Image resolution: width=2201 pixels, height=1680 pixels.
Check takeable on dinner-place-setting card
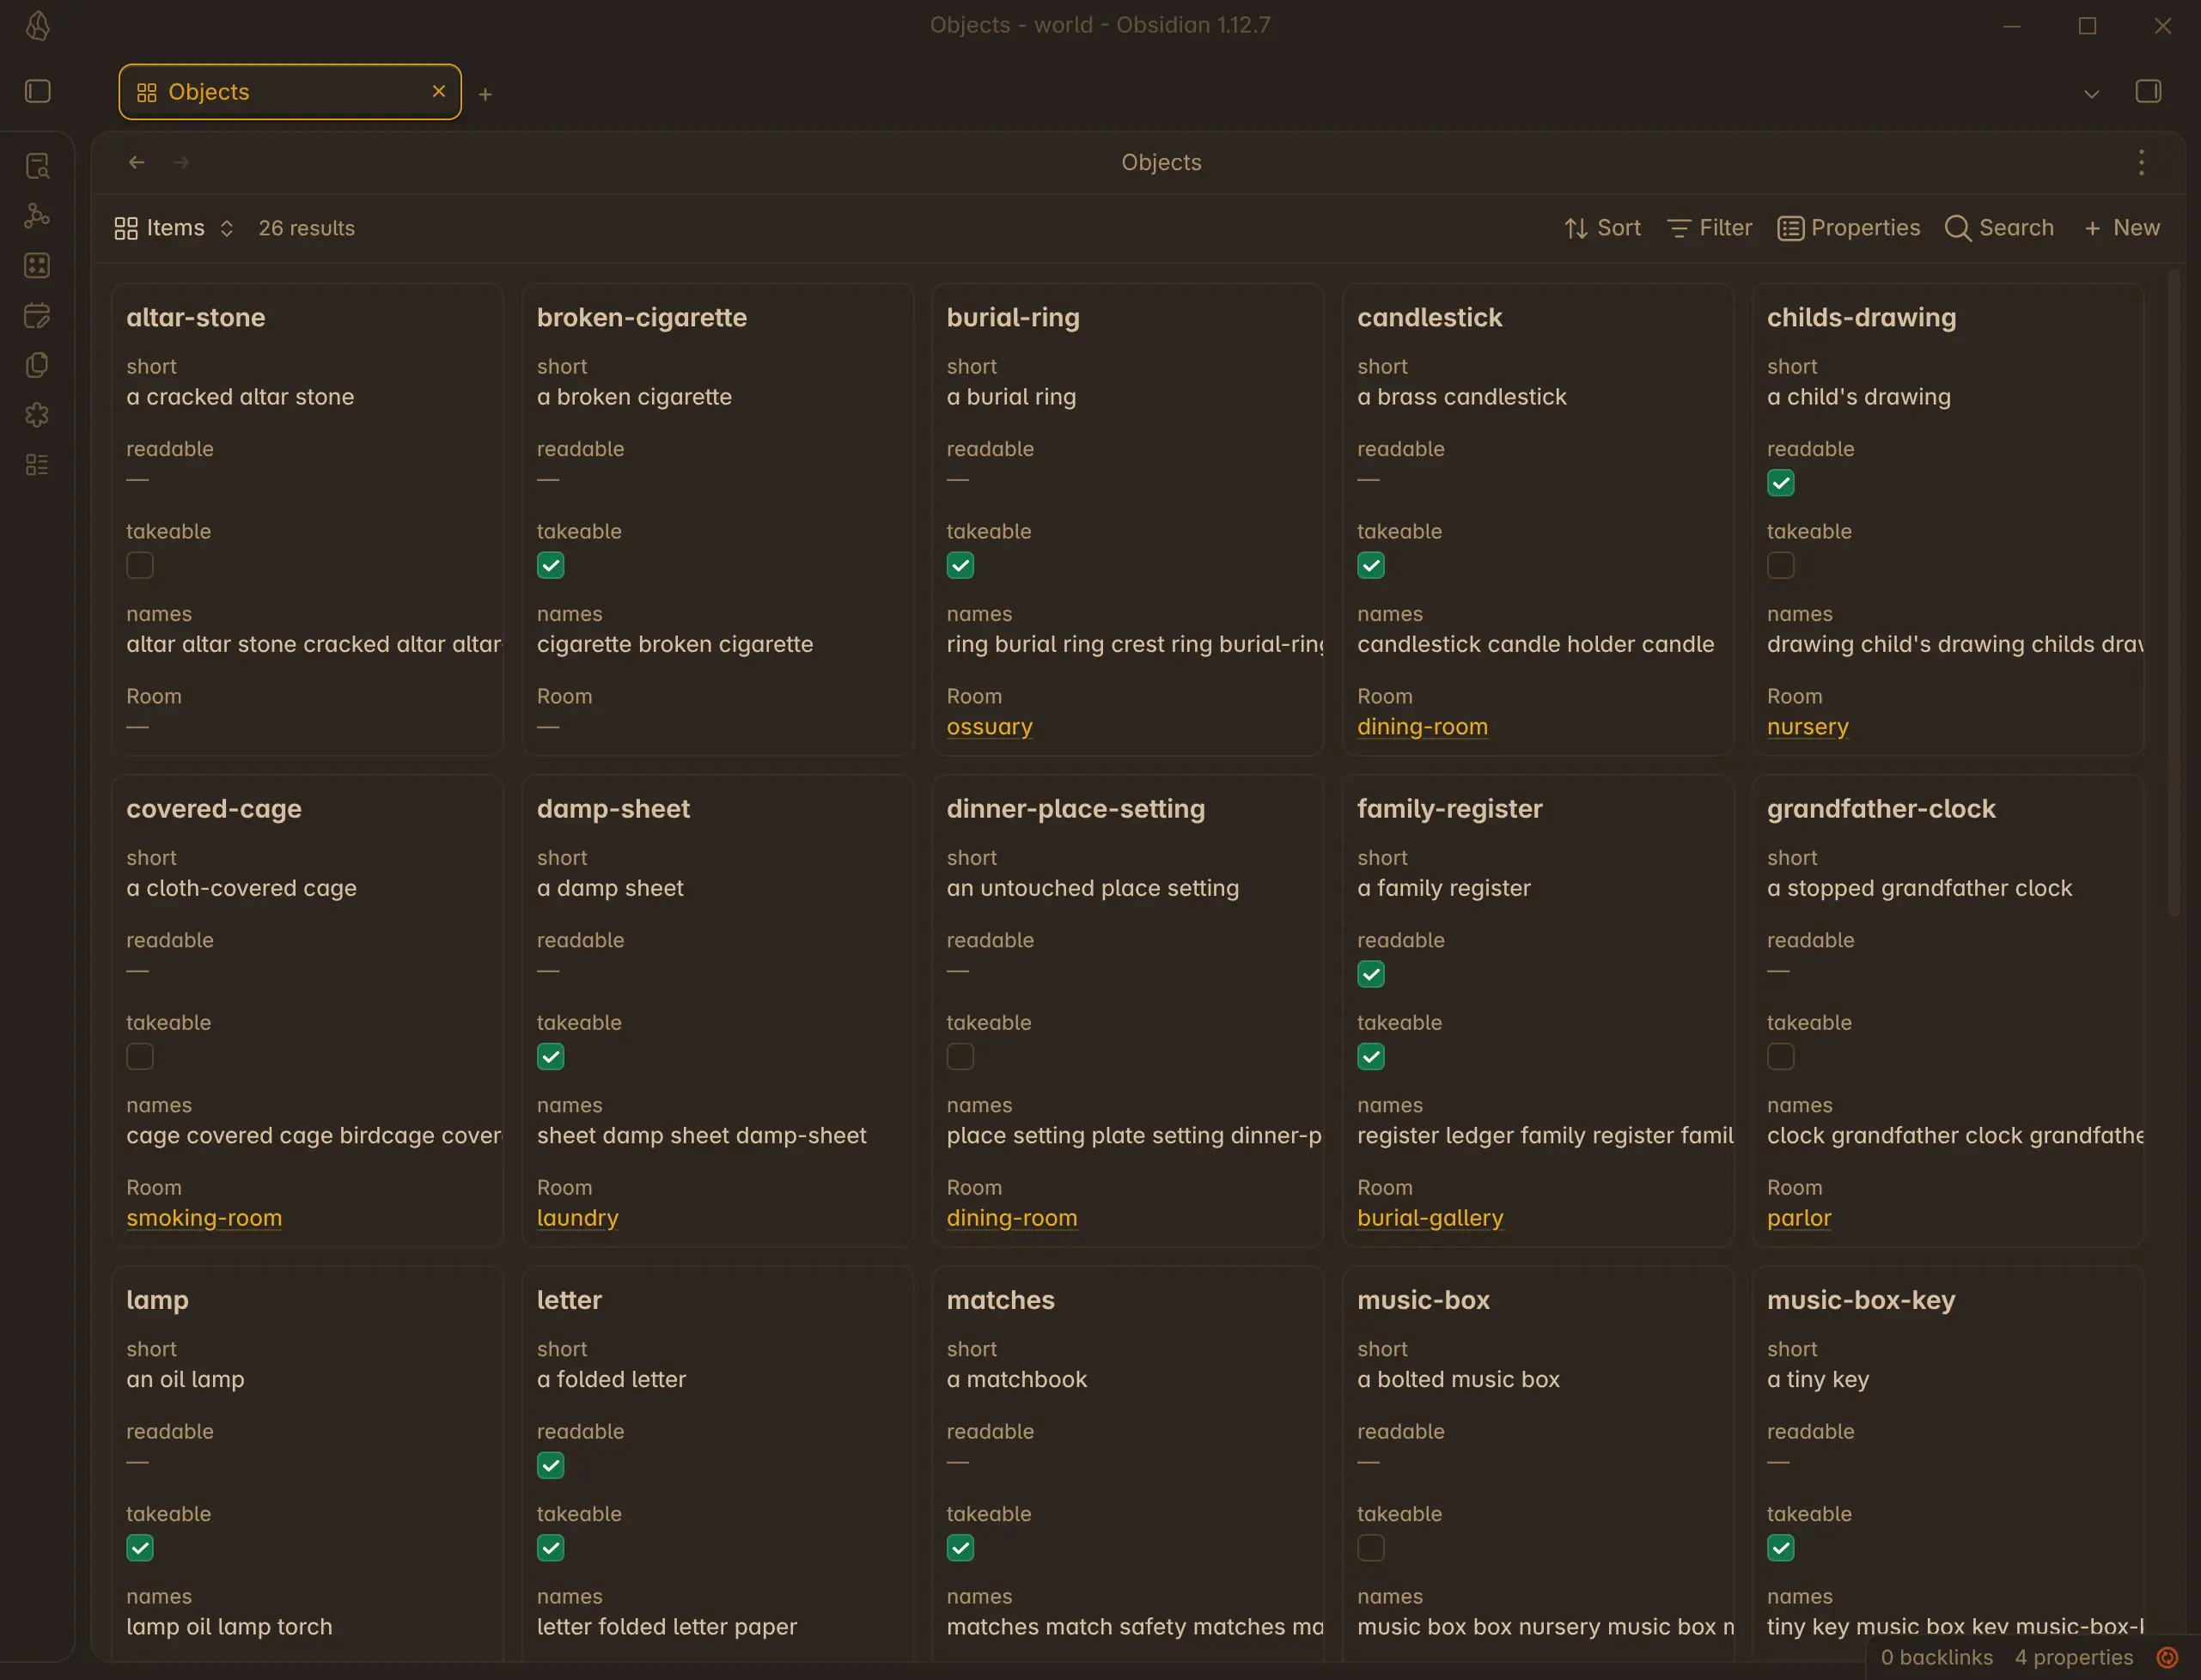(x=960, y=1056)
